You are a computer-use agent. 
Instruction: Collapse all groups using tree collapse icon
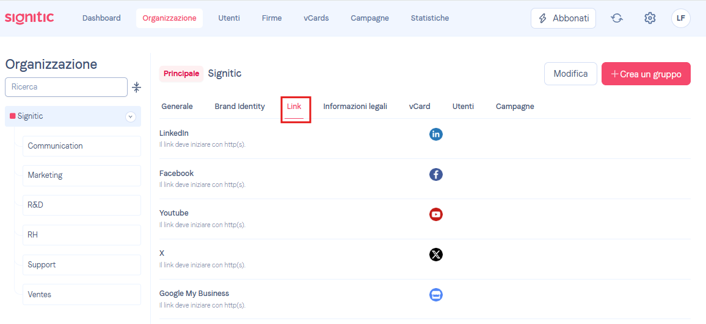coord(137,87)
